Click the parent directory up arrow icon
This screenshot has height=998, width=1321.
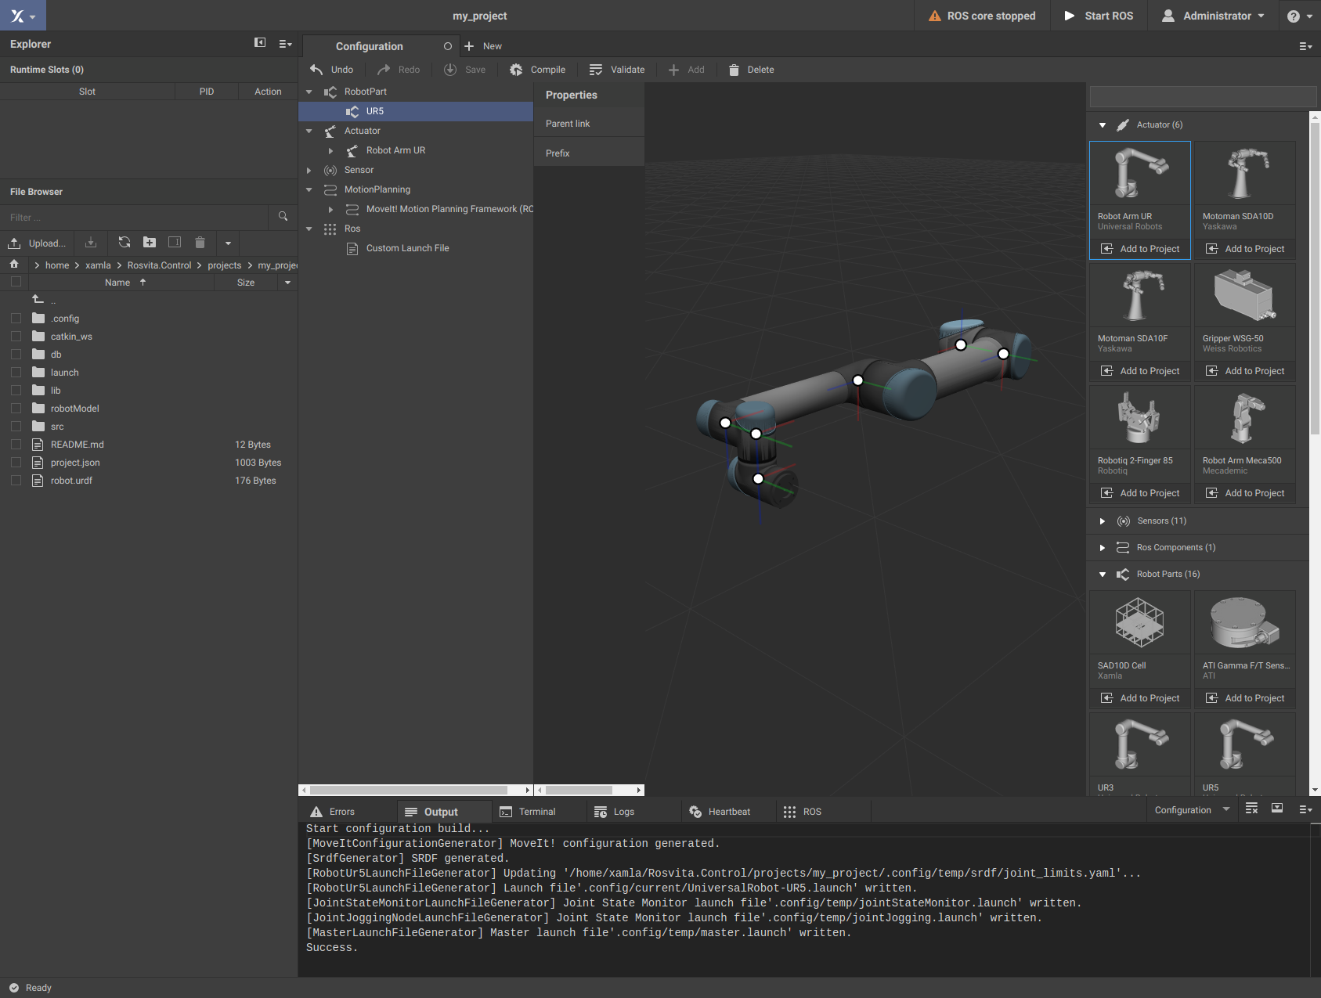click(x=38, y=299)
